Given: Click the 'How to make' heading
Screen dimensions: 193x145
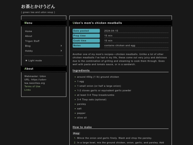Looking at the screenshot, I should pyautogui.click(x=82, y=127).
